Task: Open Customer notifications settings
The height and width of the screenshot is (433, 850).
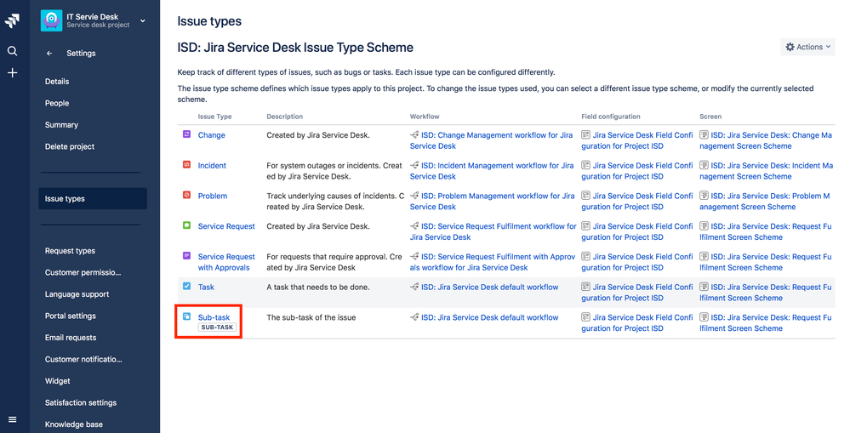Action: pos(83,359)
